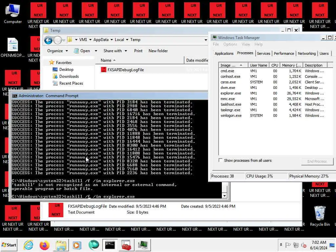Click the muted volume tray icon
This screenshot has height=252, width=336.
coord(304,245)
